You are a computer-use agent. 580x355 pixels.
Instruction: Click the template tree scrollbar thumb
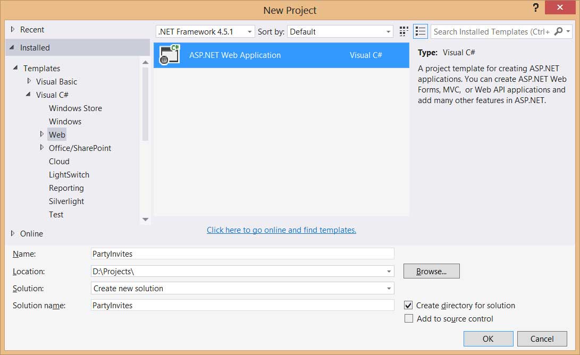[145, 104]
